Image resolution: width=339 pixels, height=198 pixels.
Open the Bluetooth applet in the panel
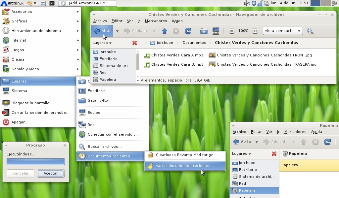(254, 3)
